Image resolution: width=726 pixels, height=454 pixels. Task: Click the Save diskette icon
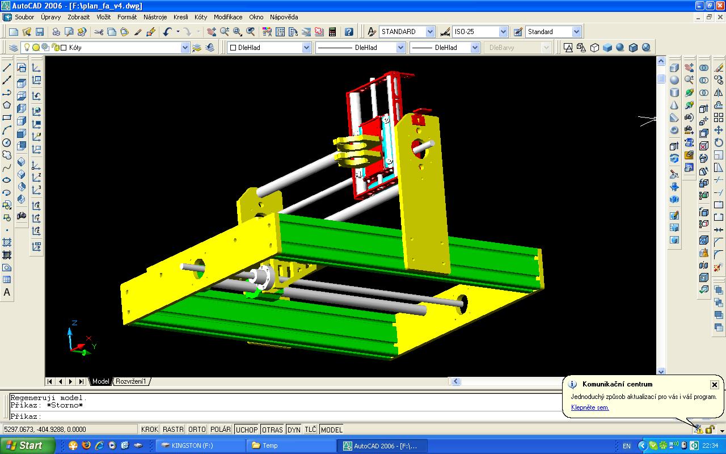pos(40,32)
